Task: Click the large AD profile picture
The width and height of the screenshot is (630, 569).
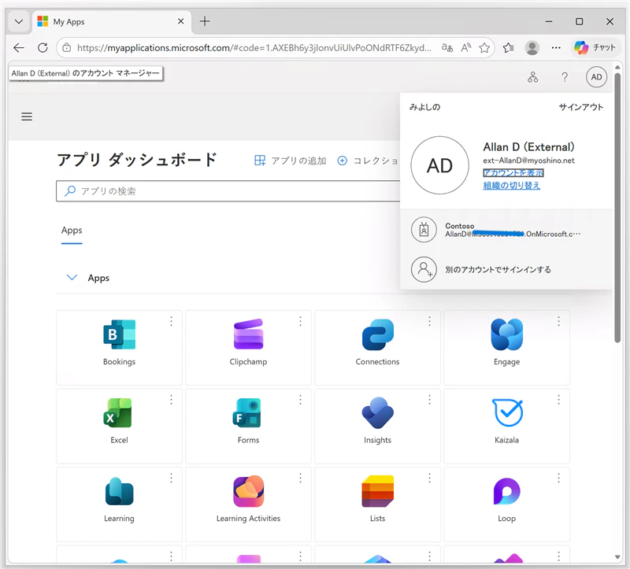Action: tap(439, 165)
